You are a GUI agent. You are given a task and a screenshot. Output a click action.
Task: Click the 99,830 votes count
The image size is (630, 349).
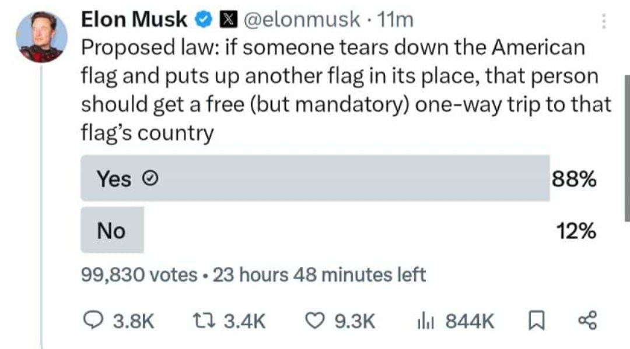[x=139, y=274]
